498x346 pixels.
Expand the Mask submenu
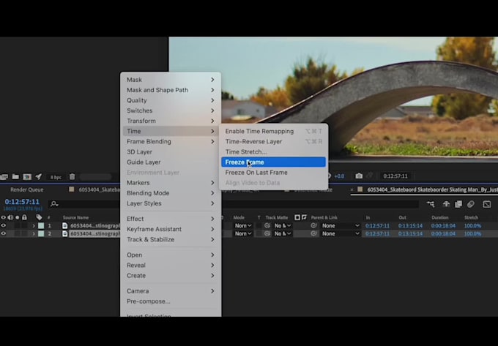point(171,80)
